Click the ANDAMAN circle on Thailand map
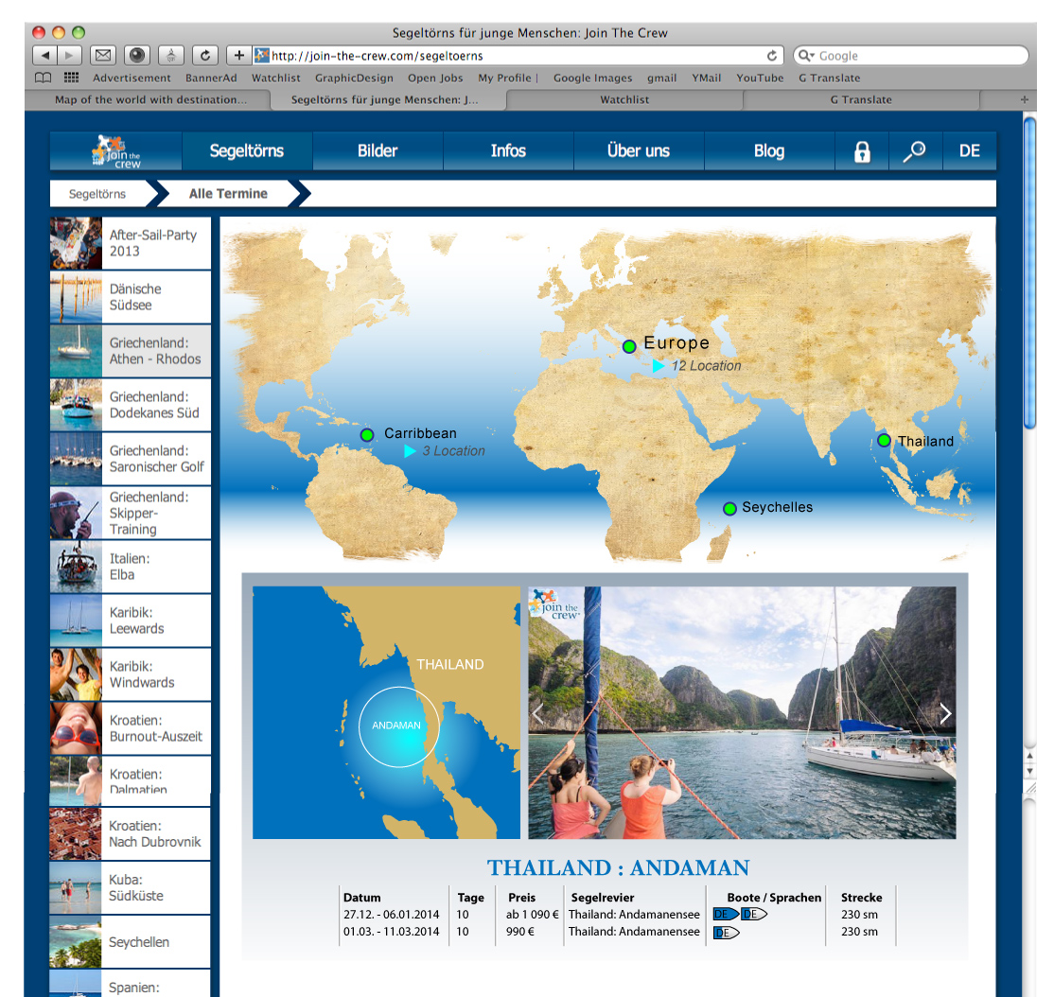1054x997 pixels. 398,726
